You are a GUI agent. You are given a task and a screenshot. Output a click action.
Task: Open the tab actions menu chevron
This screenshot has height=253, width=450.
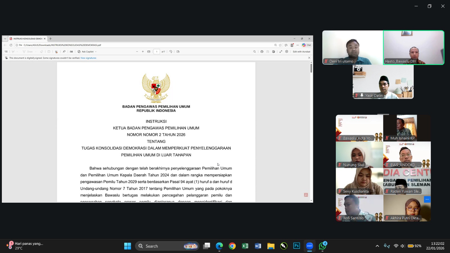tap(5, 39)
